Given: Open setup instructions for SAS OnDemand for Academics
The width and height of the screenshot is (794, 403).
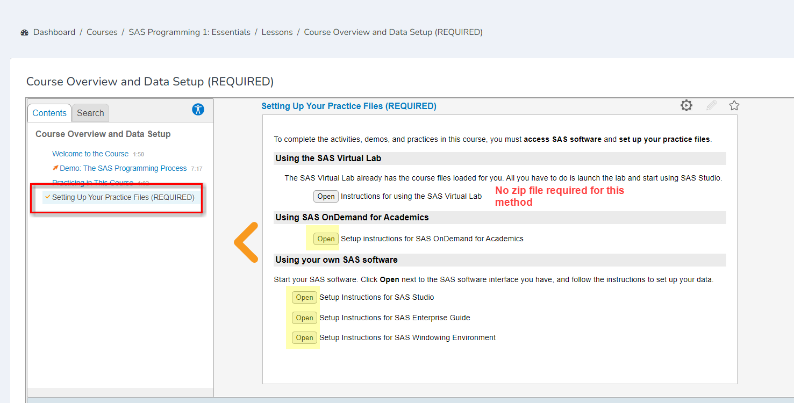Looking at the screenshot, I should pos(326,239).
